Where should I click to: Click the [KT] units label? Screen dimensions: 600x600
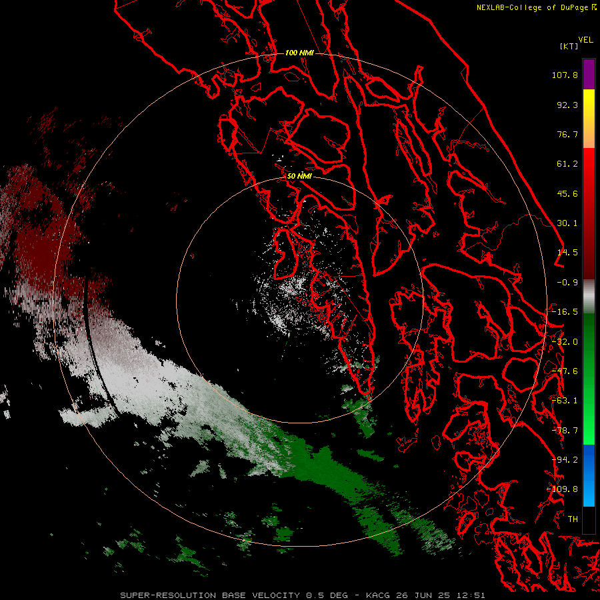click(x=569, y=46)
